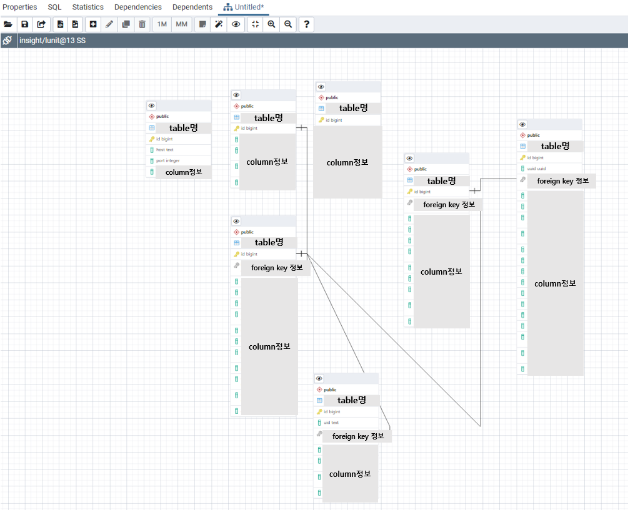Switch to the Statistics view

[87, 7]
